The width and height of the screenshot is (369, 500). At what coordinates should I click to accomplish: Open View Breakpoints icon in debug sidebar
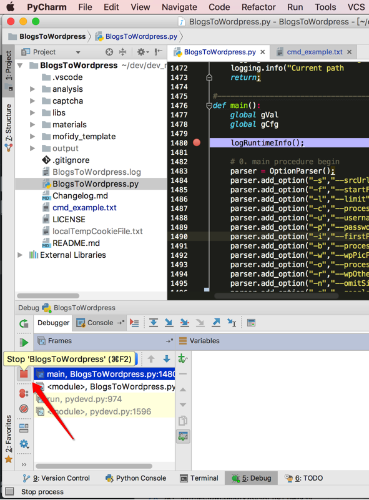[x=24, y=393]
